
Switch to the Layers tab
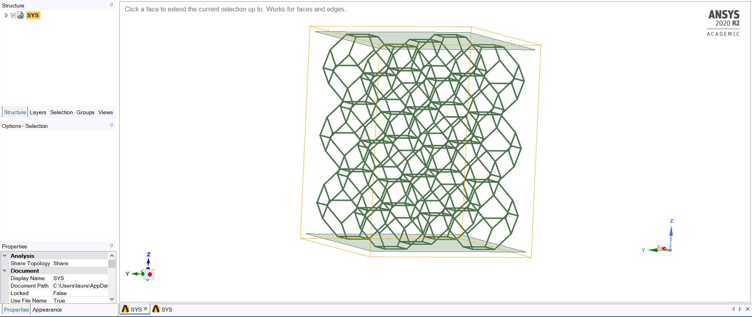tap(38, 112)
